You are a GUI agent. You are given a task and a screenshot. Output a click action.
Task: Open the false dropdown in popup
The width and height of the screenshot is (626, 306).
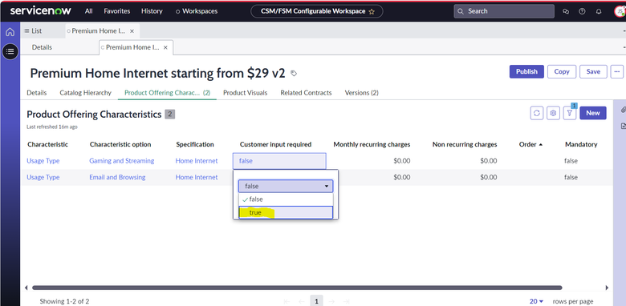286,186
